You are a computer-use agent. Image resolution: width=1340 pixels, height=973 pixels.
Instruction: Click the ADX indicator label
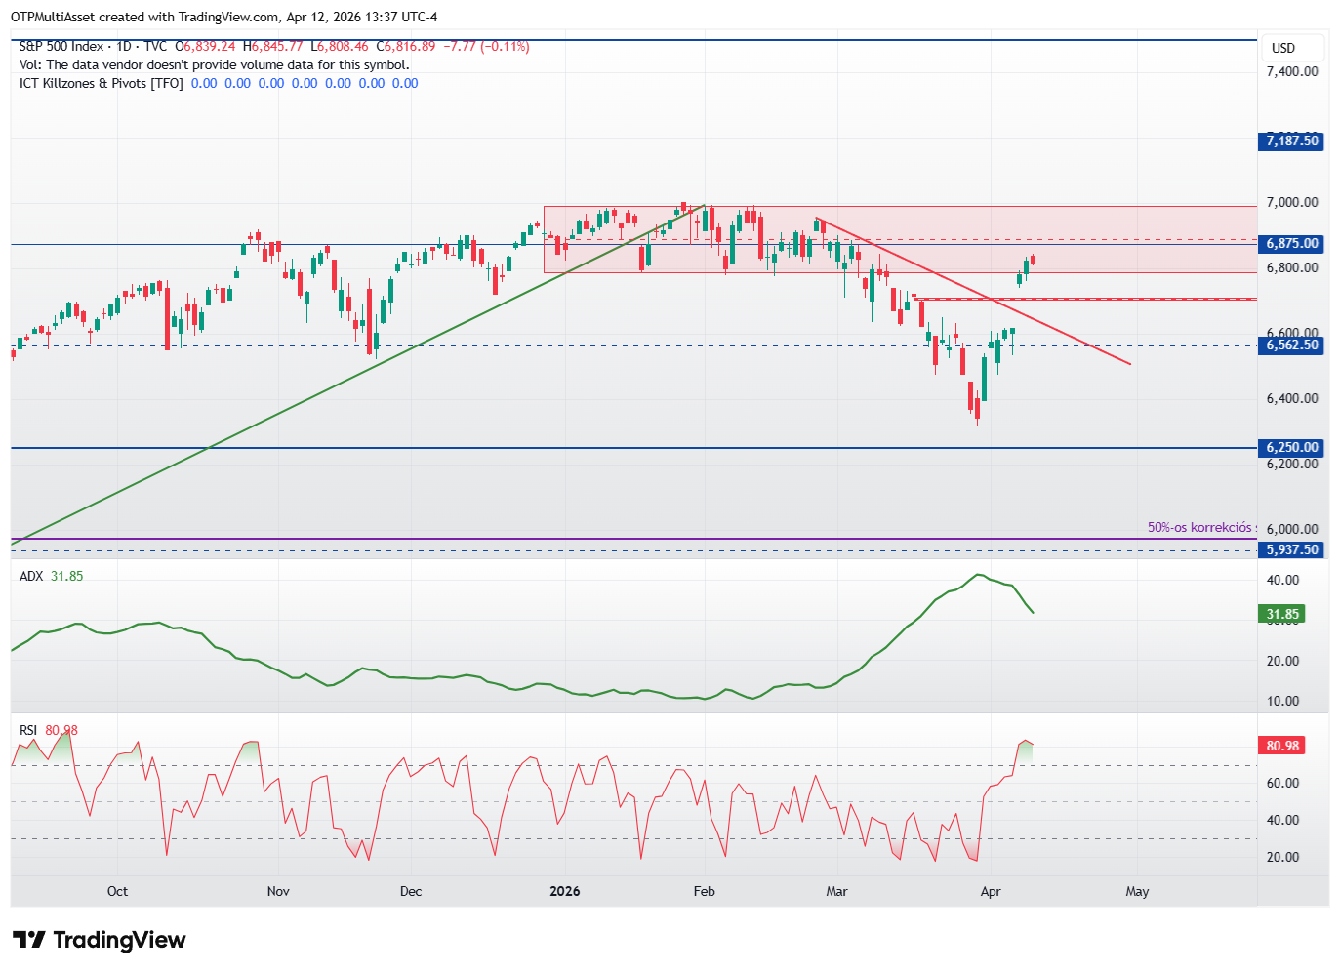31,576
